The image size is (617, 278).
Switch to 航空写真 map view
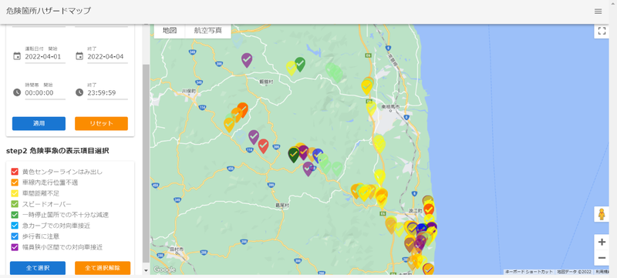click(x=207, y=31)
